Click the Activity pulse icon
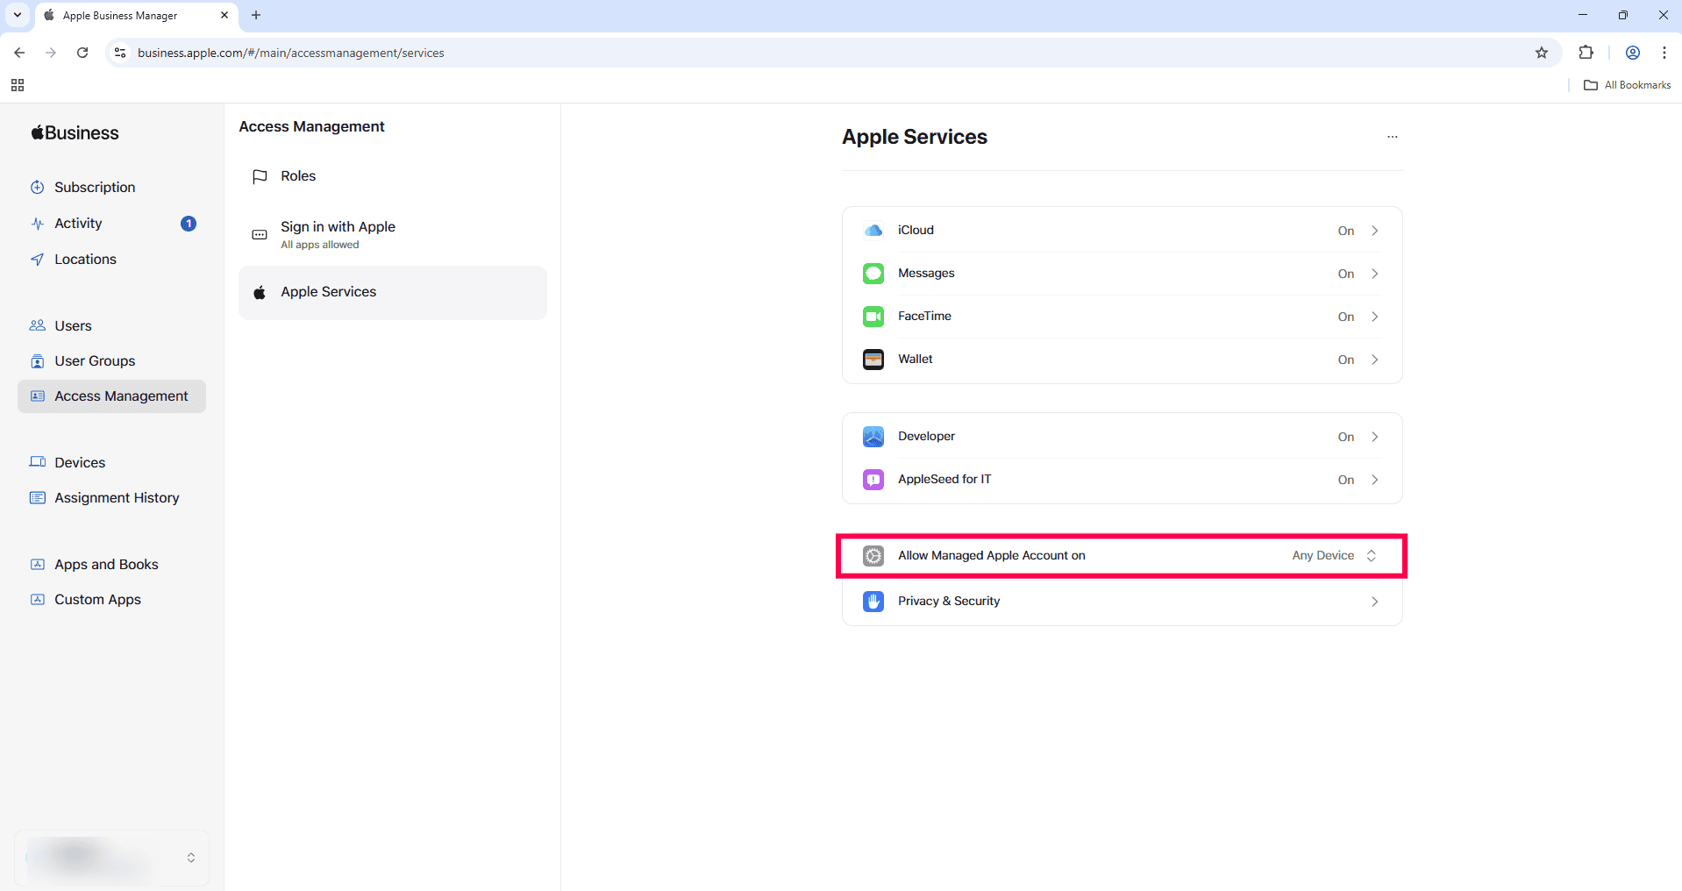The width and height of the screenshot is (1682, 891). [37, 224]
